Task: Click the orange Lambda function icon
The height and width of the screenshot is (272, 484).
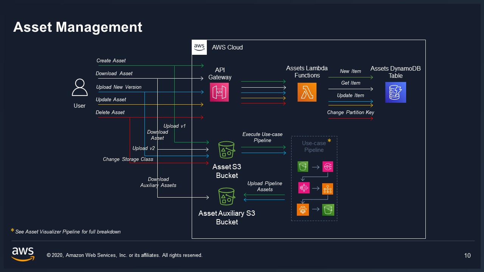Action: (307, 92)
